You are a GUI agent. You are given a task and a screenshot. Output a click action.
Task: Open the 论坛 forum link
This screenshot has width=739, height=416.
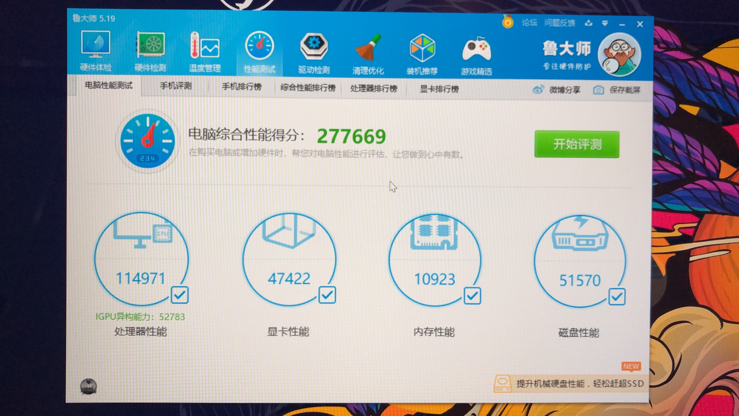tap(529, 23)
